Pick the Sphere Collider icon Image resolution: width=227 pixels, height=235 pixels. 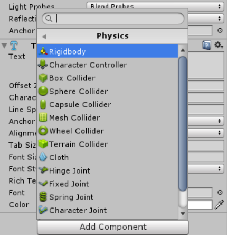pos(43,91)
